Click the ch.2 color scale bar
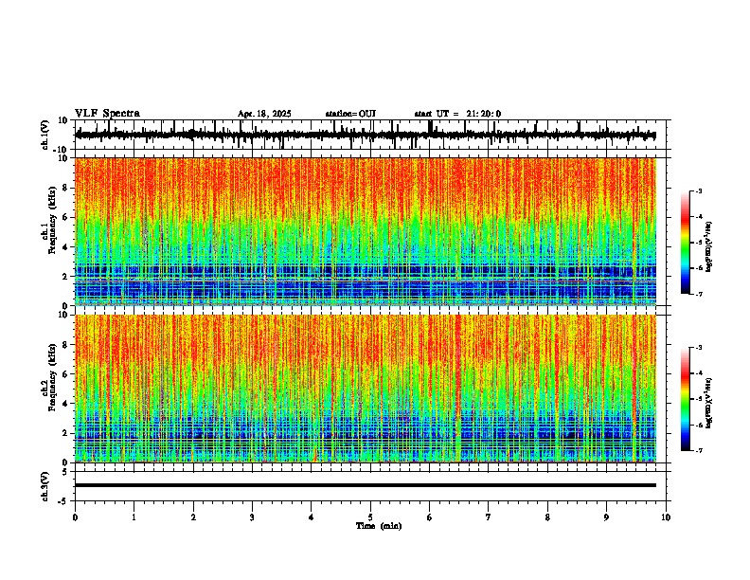Image resolution: width=750 pixels, height=580 pixels. pyautogui.click(x=686, y=399)
